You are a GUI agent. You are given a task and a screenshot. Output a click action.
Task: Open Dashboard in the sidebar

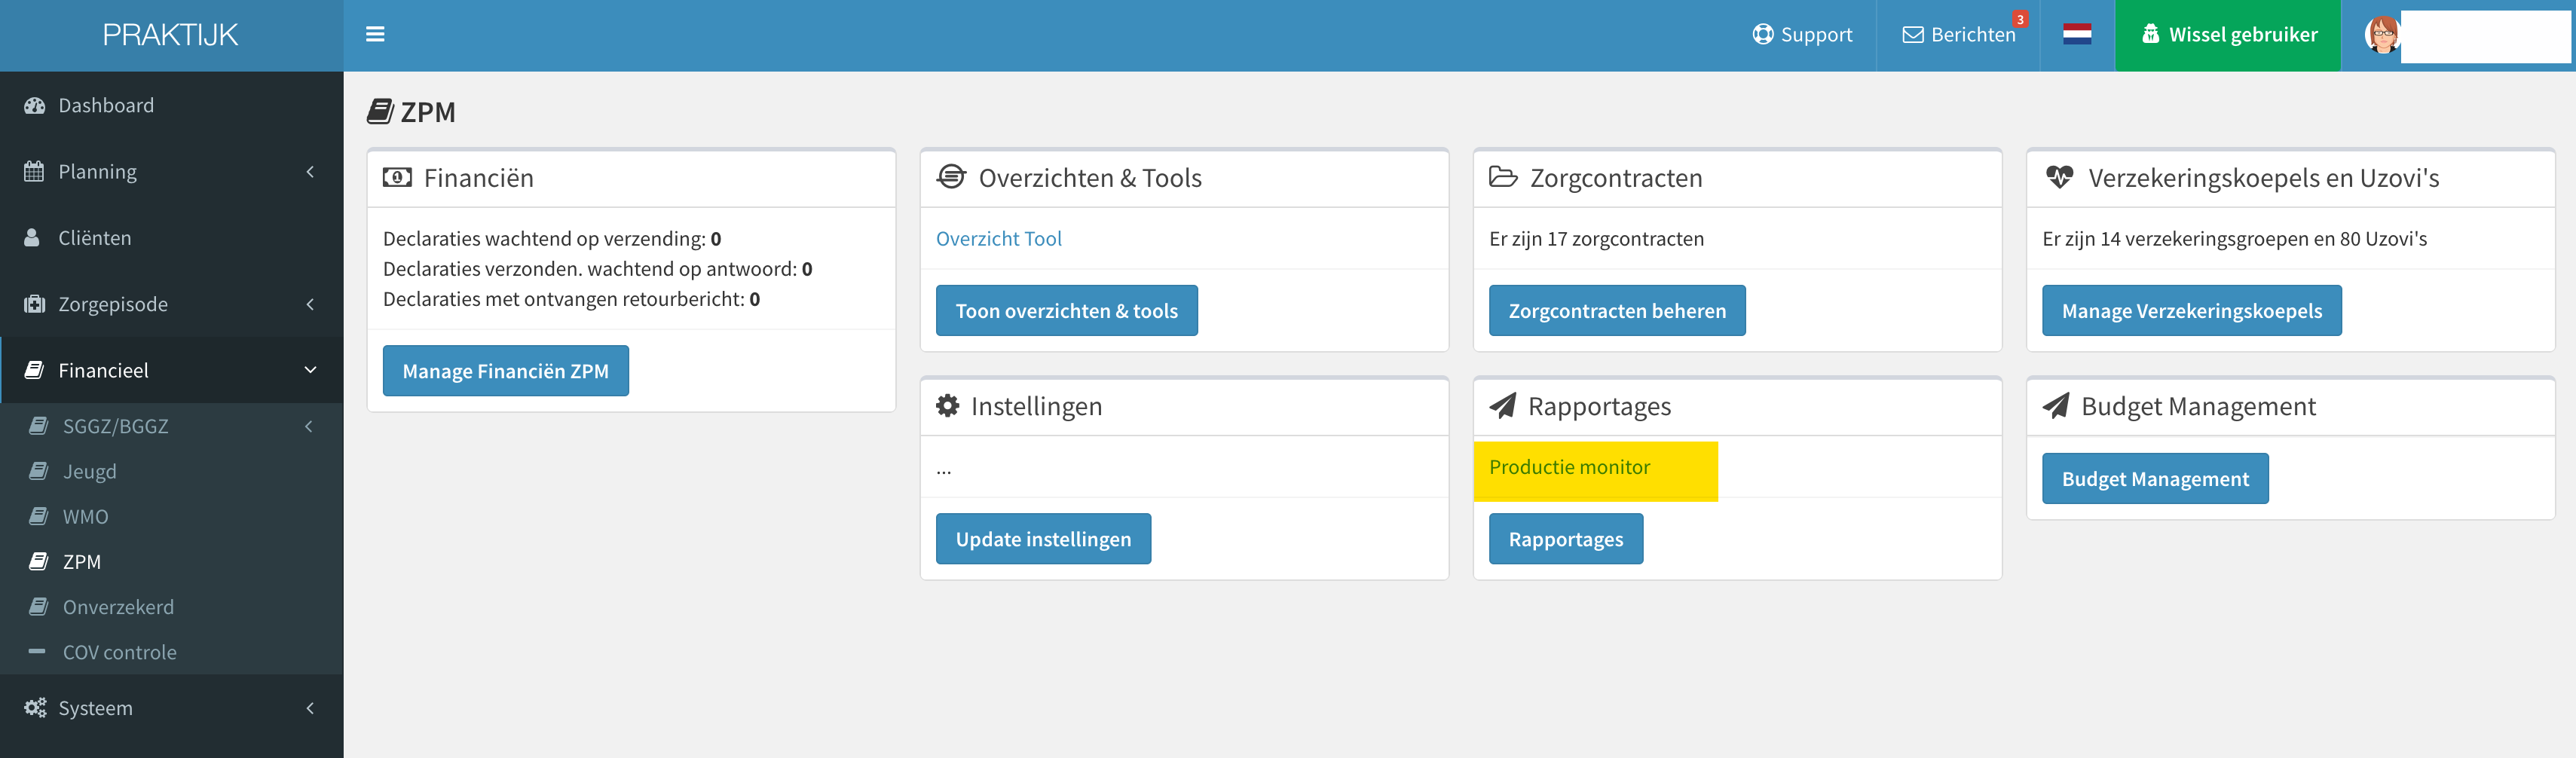click(172, 105)
